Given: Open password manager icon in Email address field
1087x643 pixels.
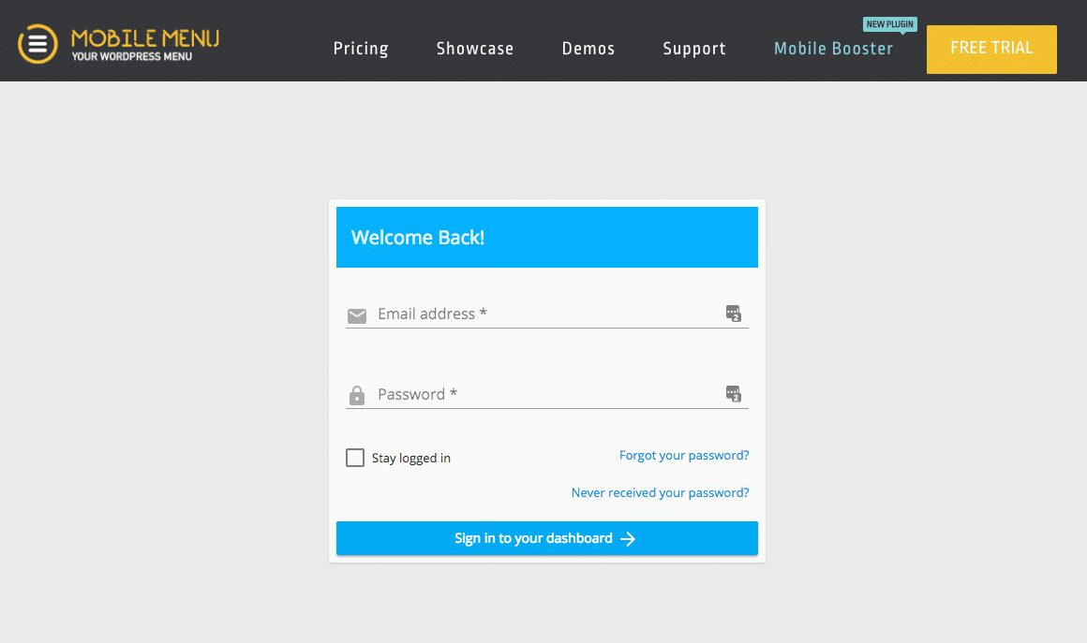Looking at the screenshot, I should (734, 314).
